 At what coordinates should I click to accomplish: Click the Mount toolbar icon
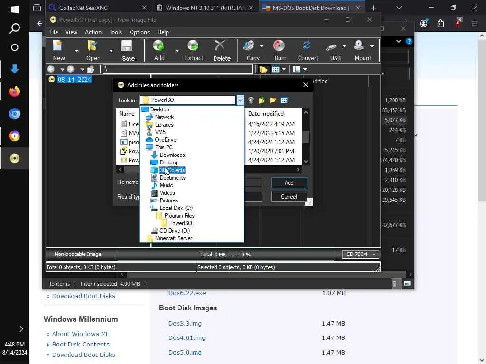tap(359, 46)
